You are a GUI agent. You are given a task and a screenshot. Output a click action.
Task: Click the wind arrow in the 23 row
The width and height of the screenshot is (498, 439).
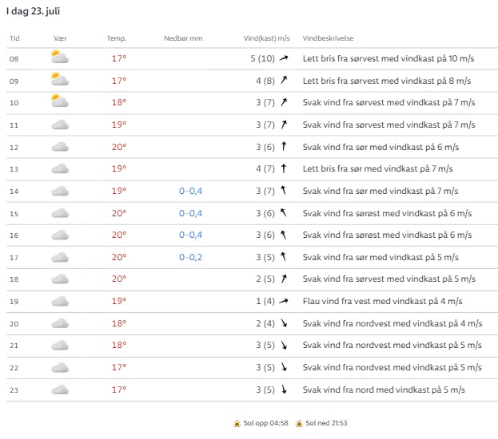(283, 390)
